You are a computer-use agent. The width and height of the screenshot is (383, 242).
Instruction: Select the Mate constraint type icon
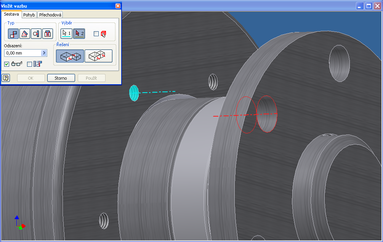click(x=13, y=34)
